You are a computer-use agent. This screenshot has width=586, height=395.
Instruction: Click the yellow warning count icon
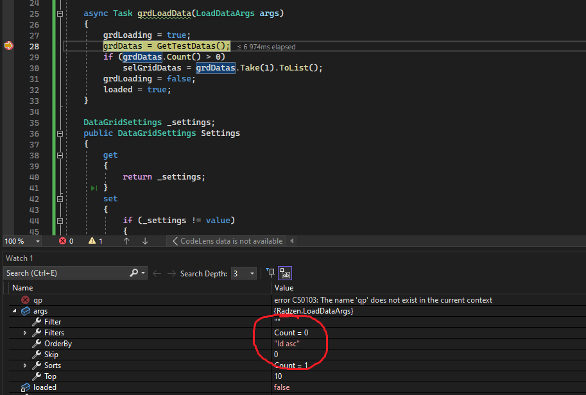tap(92, 241)
